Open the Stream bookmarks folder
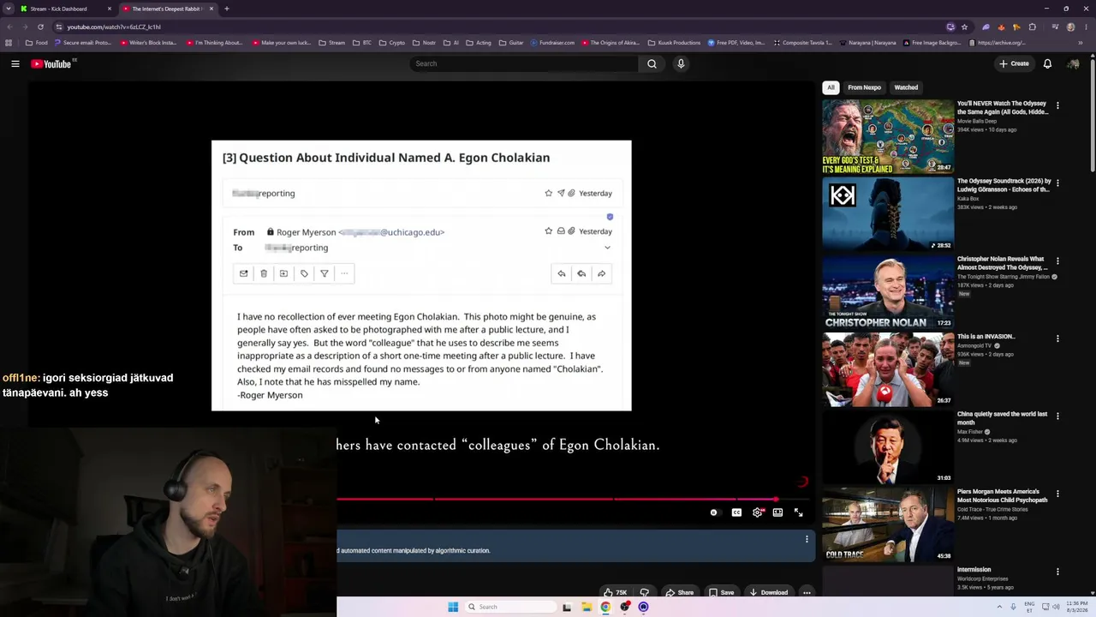Screen dimensions: 1096x617 tap(331, 43)
